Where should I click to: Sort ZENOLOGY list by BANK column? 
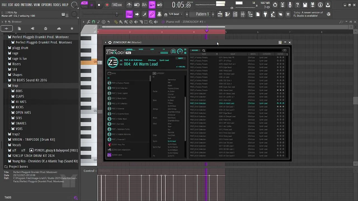click(204, 54)
